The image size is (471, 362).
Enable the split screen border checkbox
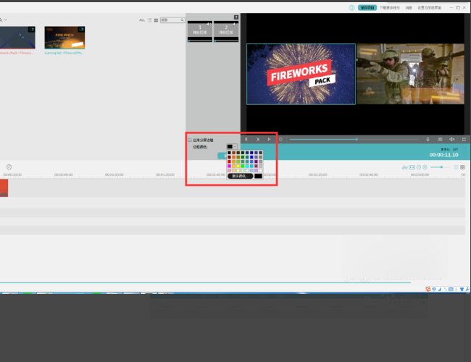(190, 140)
